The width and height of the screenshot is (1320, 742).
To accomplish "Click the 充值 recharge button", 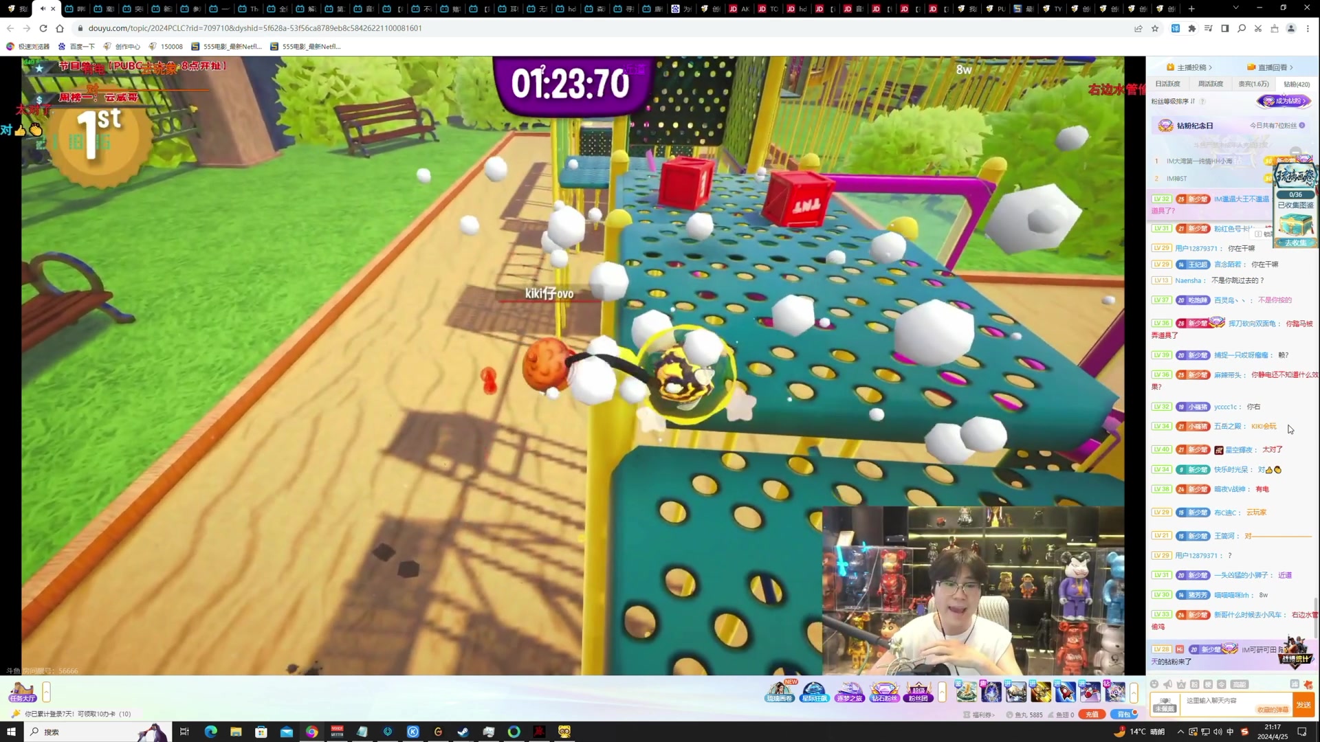I will pyautogui.click(x=1092, y=715).
